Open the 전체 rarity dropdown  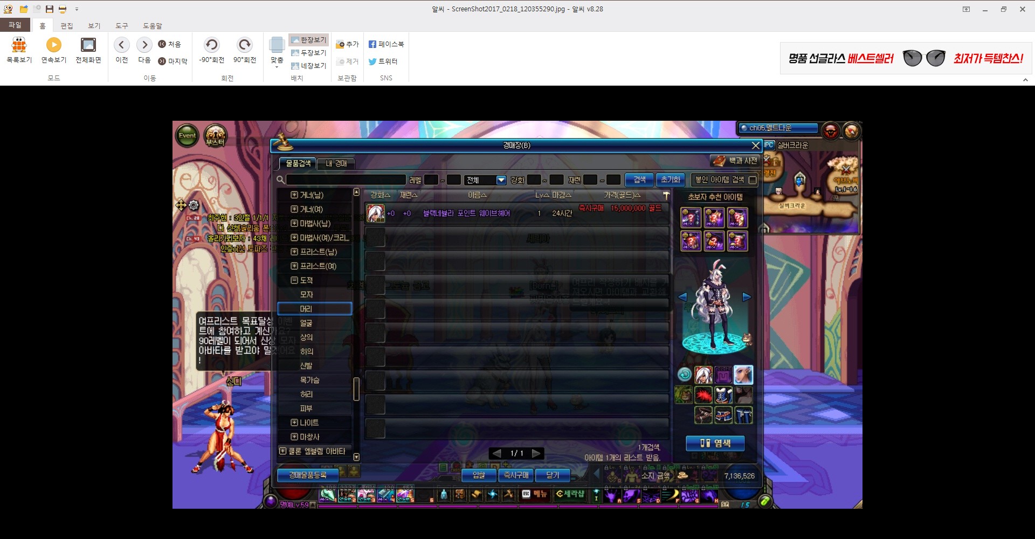pos(486,180)
